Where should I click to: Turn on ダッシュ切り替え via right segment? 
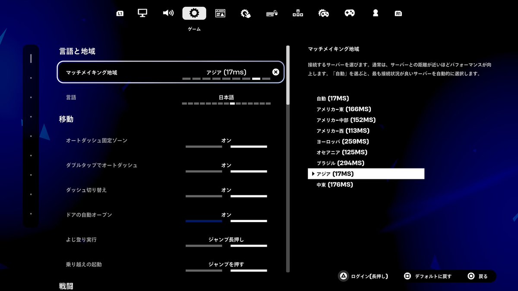(249, 196)
